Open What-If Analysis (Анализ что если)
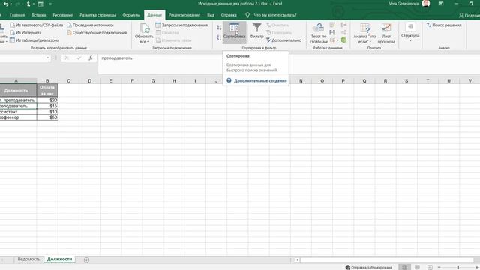Viewport: 480px width, 270px height. tap(364, 33)
